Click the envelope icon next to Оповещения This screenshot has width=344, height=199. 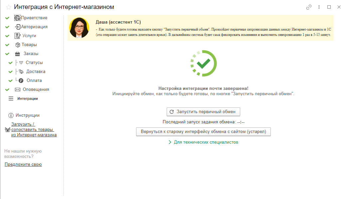coord(18,90)
